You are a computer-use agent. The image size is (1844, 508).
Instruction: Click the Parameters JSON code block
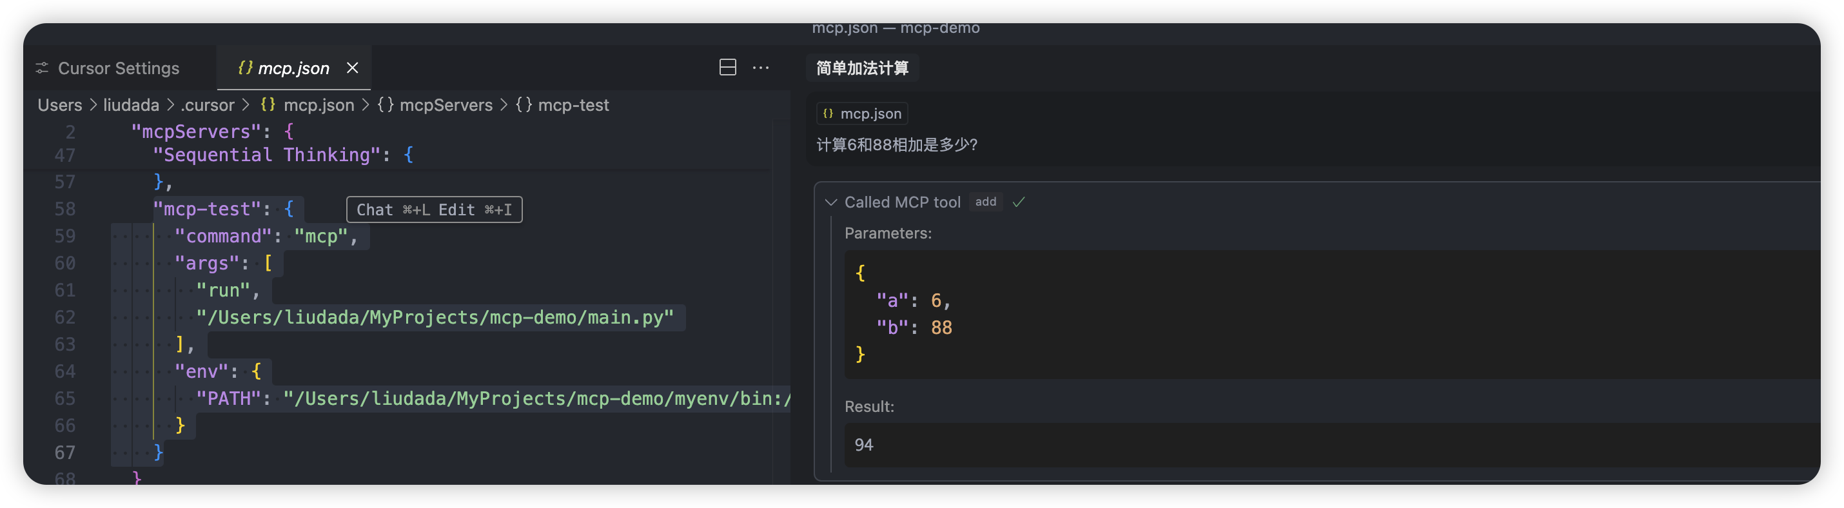[x=1331, y=314]
